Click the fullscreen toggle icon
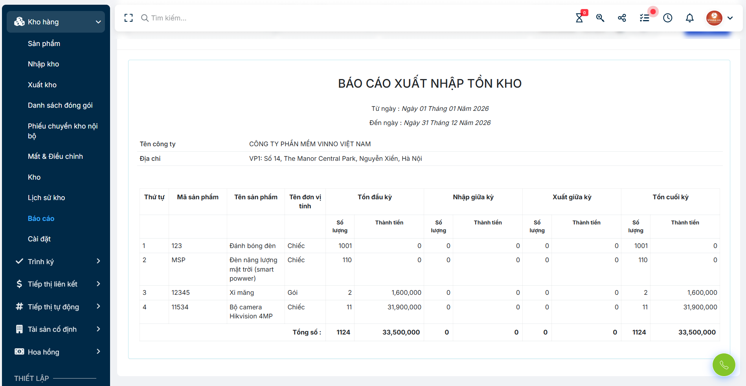The width and height of the screenshot is (746, 386). 129,18
